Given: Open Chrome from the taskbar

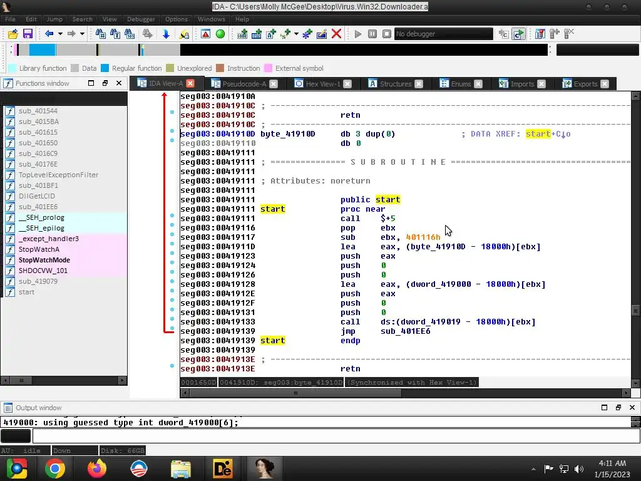Looking at the screenshot, I should coord(55,468).
